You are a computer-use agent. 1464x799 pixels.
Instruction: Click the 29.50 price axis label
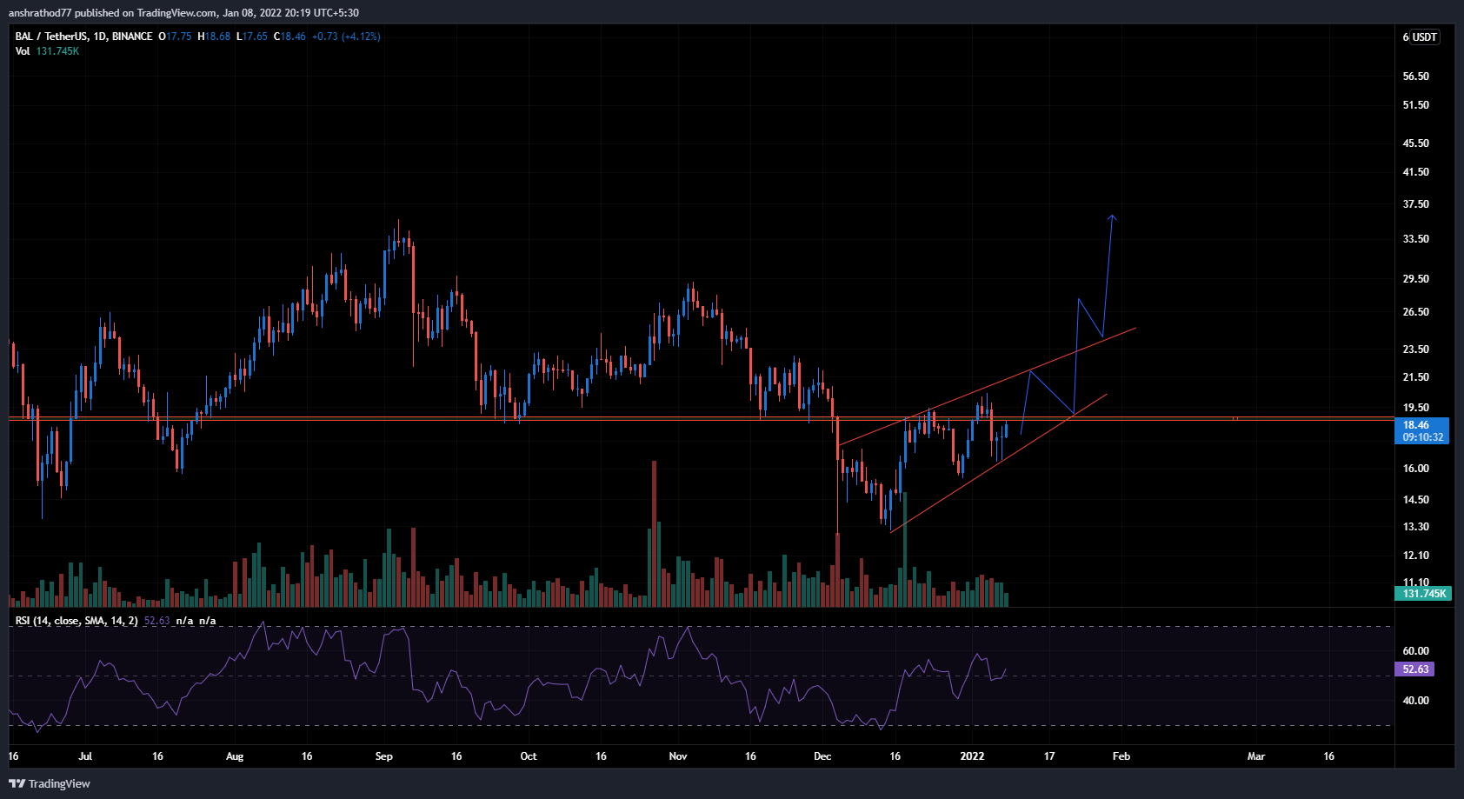pos(1415,279)
